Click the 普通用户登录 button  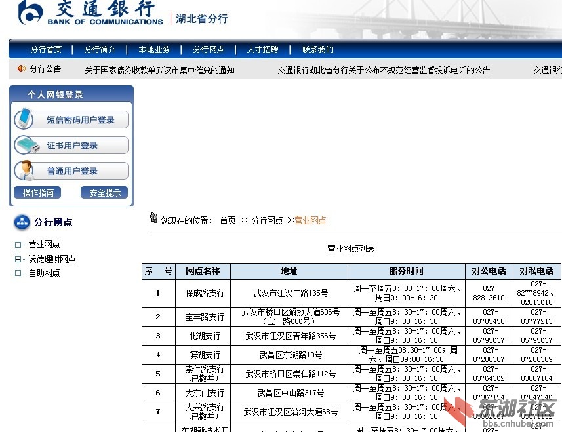click(71, 171)
